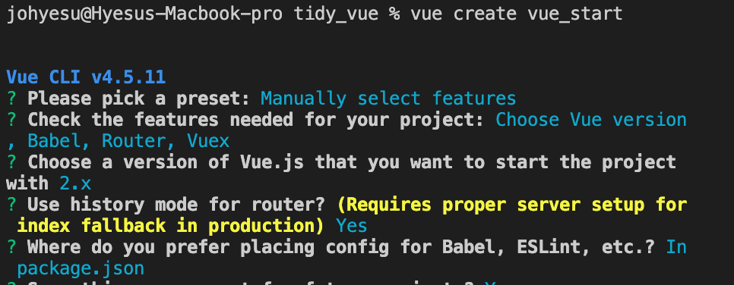Click the yellow index fallback in production text

tap(170, 226)
